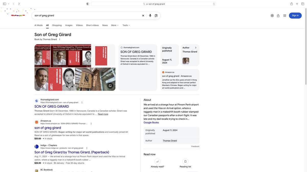The image size is (307, 172).
Task: Click the Sign in button
Action: point(295,16)
